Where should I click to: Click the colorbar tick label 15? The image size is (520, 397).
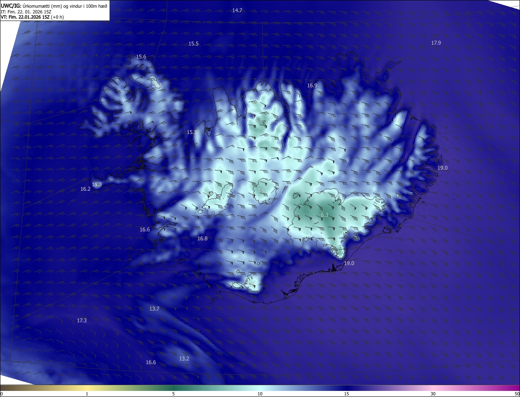point(347,394)
